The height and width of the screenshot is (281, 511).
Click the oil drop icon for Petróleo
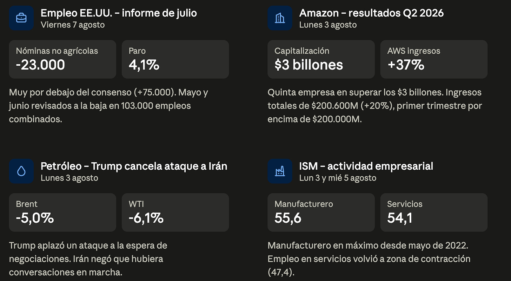click(21, 171)
